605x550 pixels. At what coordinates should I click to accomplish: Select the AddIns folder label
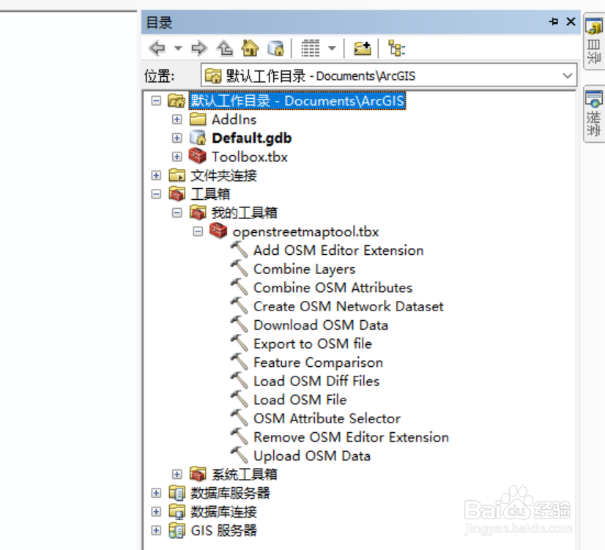coord(234,119)
